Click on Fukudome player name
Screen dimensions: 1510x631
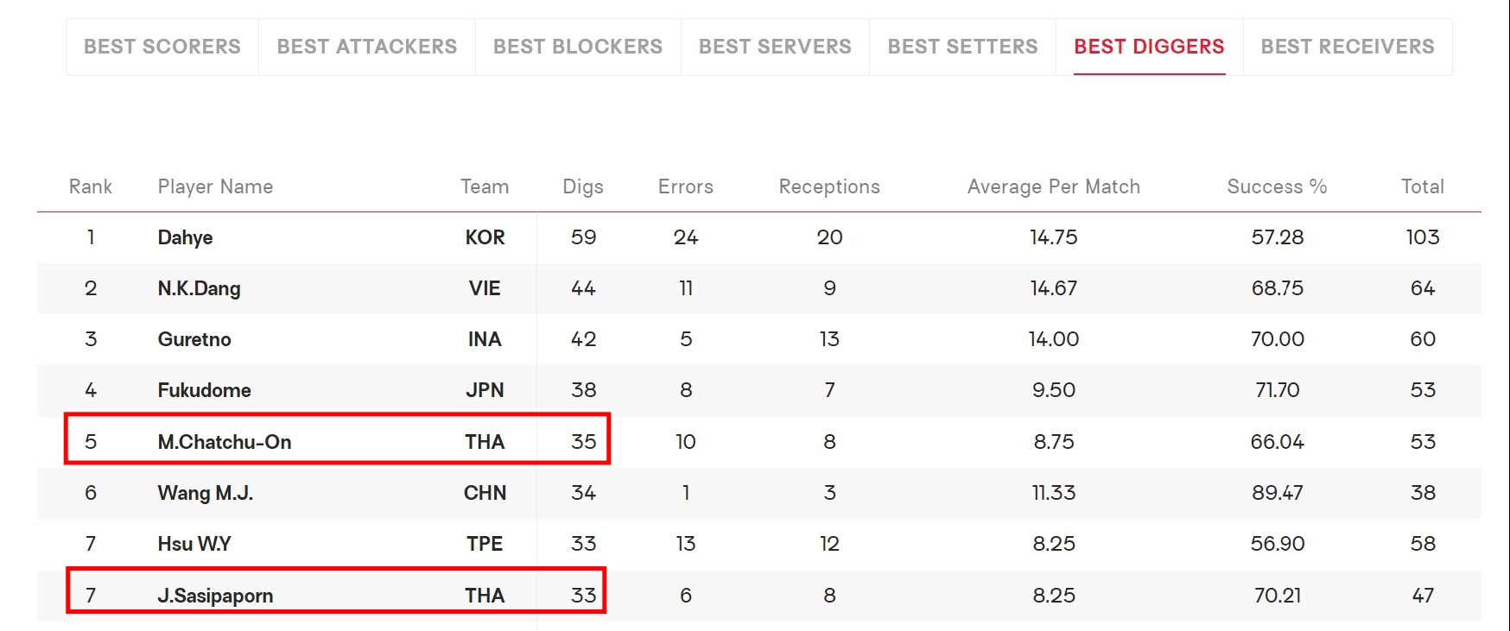204,390
